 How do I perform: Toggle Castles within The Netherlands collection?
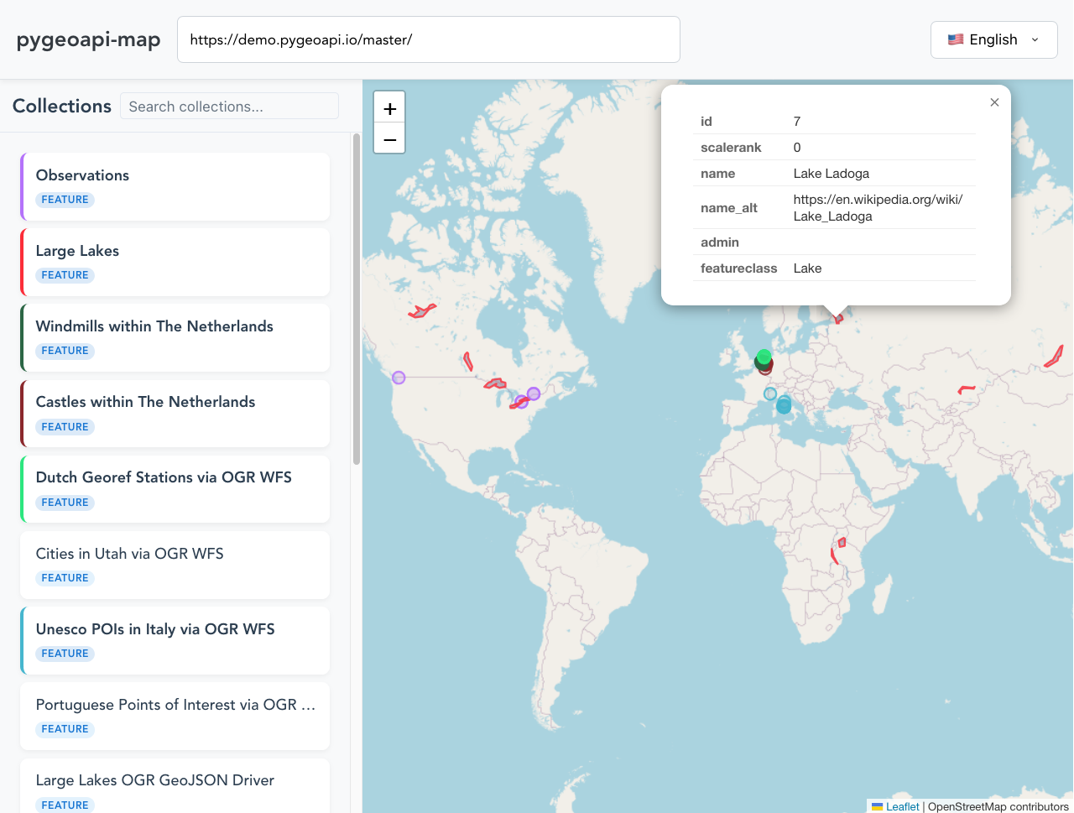175,414
